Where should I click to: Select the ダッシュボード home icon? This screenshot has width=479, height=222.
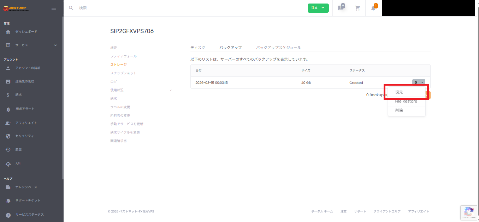click(x=8, y=31)
